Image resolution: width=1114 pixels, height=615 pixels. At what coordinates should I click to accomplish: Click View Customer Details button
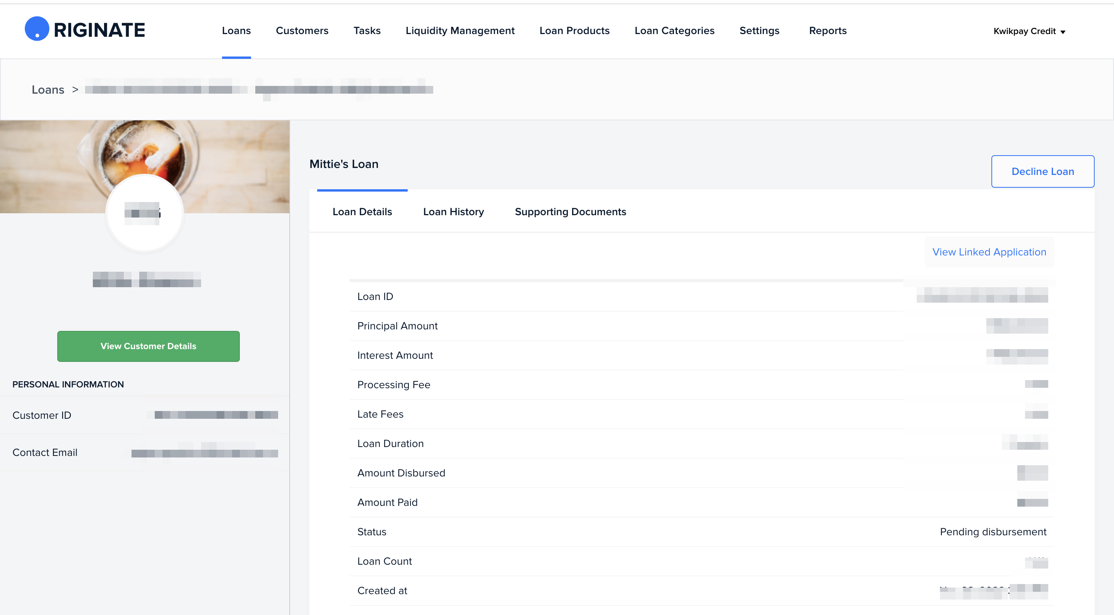tap(148, 346)
